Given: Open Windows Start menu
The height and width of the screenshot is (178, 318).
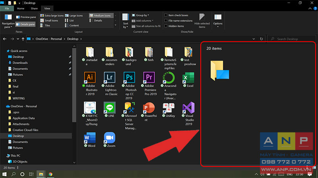Looking at the screenshot, I should [4, 174].
